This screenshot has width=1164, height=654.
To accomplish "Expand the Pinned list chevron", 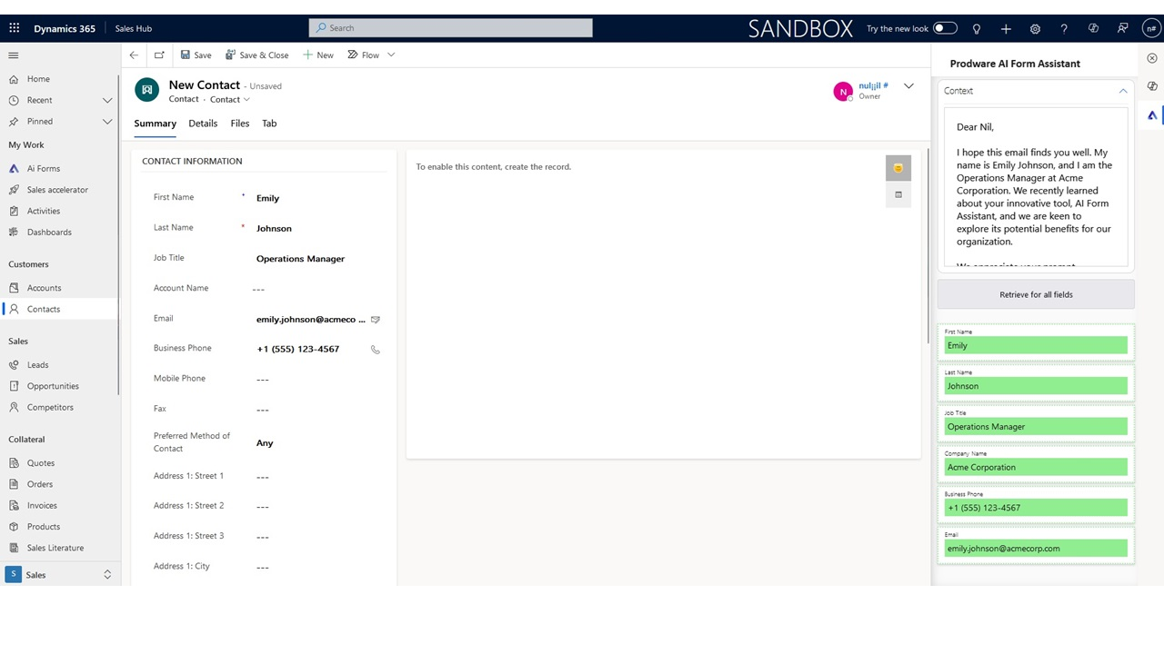I will click(107, 122).
